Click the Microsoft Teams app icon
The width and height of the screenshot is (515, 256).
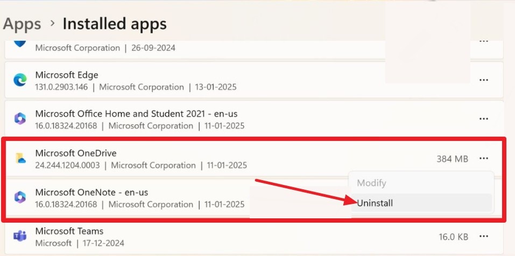click(x=20, y=236)
